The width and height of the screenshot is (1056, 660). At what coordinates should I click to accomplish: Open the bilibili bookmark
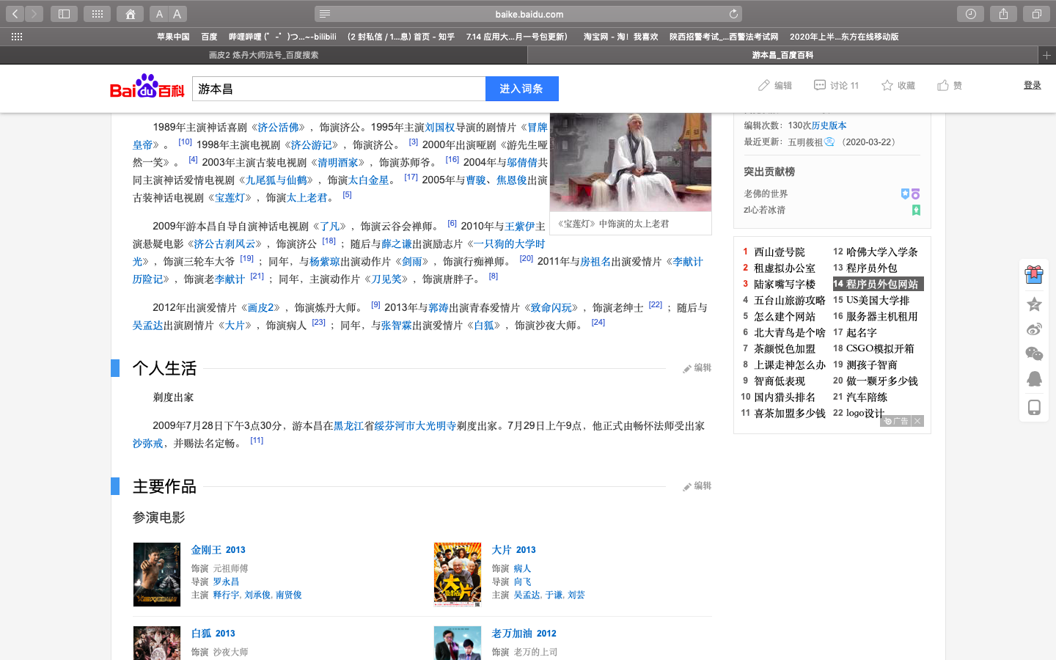point(282,37)
